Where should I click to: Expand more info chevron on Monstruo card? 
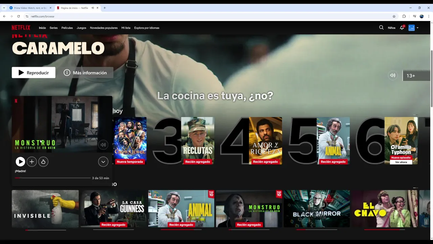pos(103,162)
